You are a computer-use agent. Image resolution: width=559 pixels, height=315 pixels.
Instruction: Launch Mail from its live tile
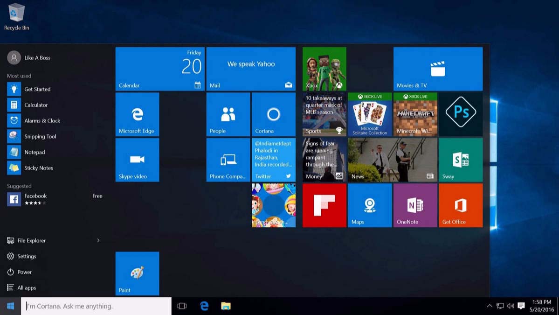(250, 68)
